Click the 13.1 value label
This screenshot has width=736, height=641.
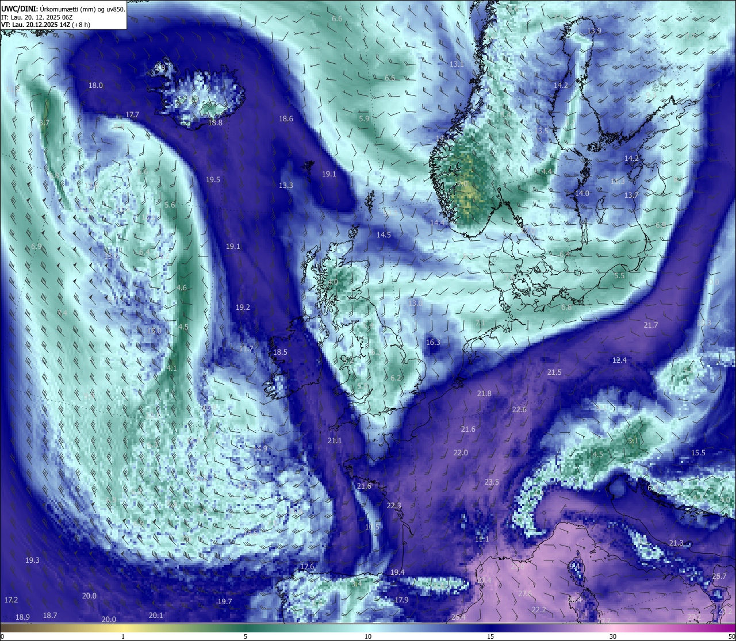(457, 64)
